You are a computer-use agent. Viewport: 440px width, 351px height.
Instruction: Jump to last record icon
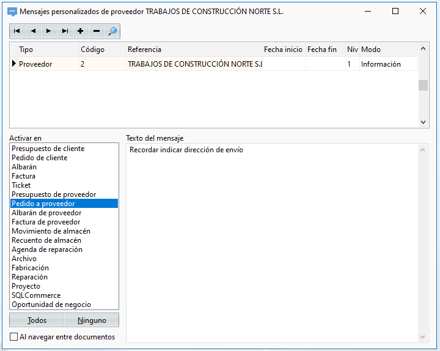pos(65,31)
